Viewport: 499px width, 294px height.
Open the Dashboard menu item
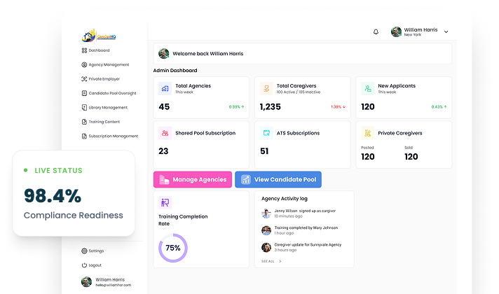[x=95, y=50]
